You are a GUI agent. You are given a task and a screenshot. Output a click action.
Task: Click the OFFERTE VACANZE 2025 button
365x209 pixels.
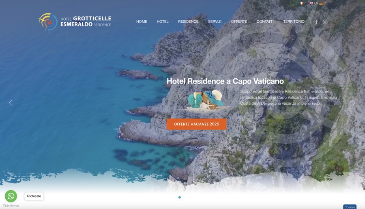coord(196,124)
